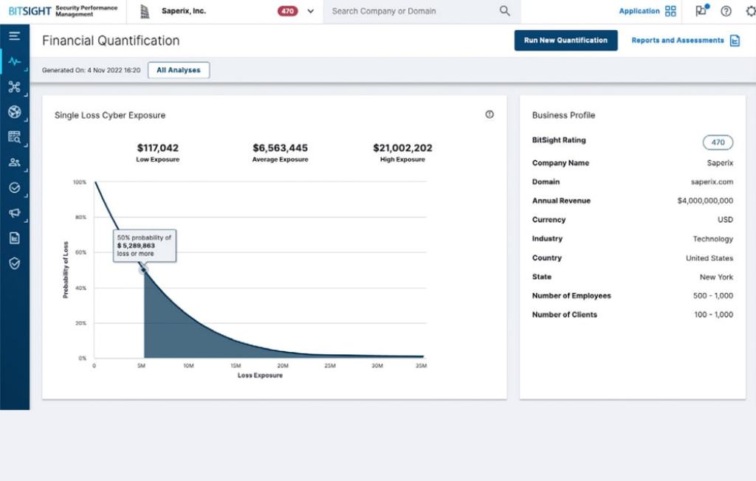This screenshot has width=756, height=481.
Task: Open settings gear in top bar
Action: [750, 11]
